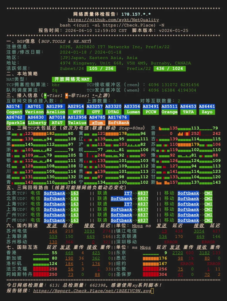
Task: Click the AS3491 badge
Action: click(x=151, y=106)
